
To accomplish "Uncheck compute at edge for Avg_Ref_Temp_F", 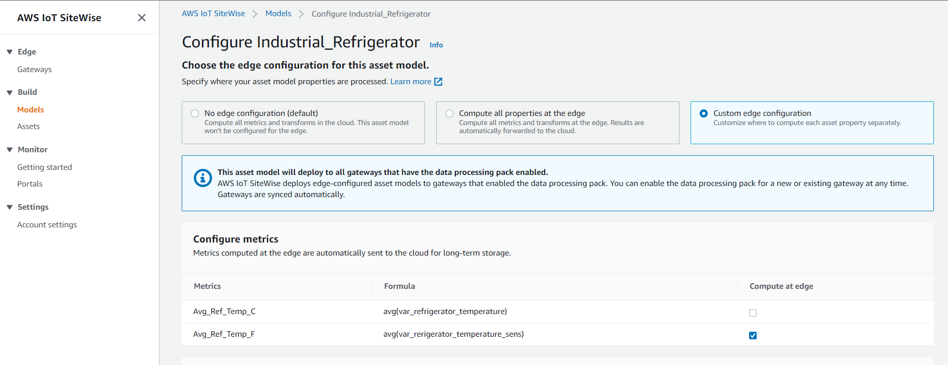I will (753, 335).
